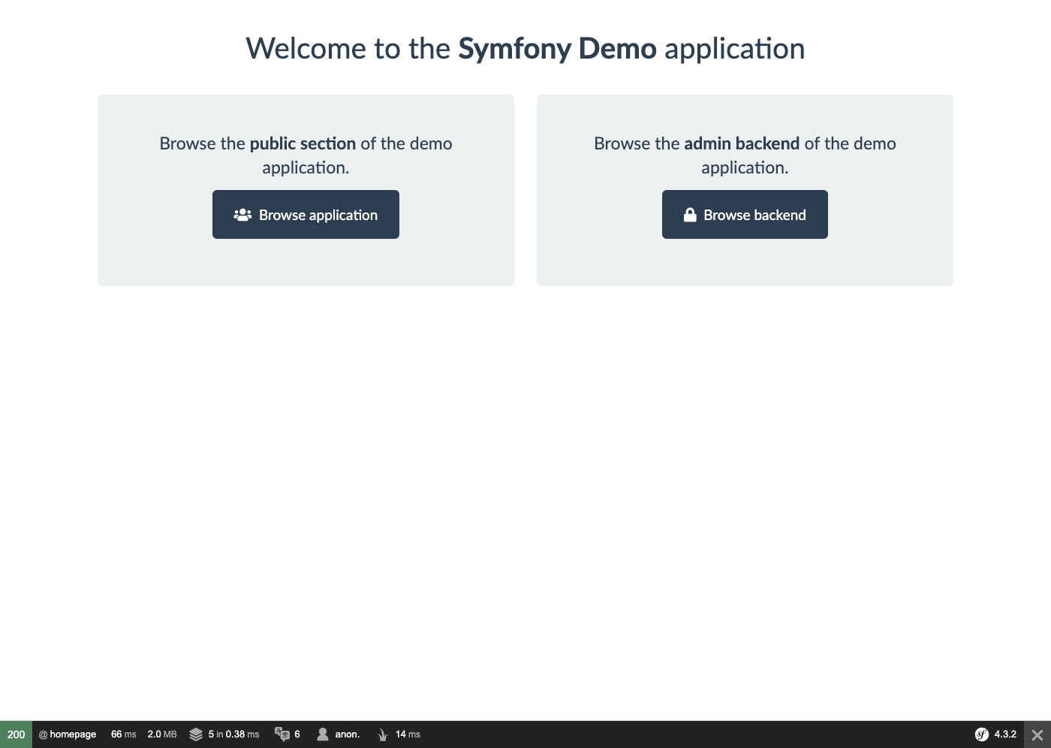Open the @homepage route panel
The height and width of the screenshot is (748, 1051).
tap(68, 734)
